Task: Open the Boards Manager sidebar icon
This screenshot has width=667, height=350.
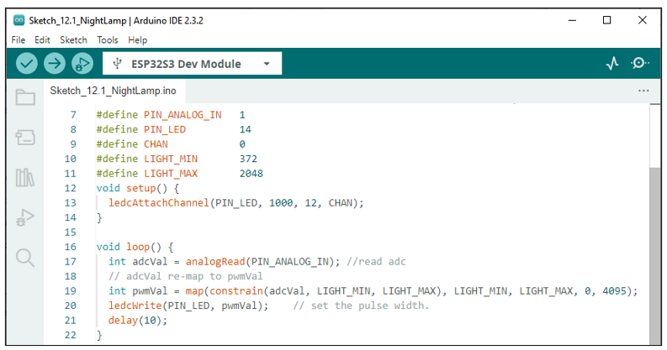Action: click(25, 138)
